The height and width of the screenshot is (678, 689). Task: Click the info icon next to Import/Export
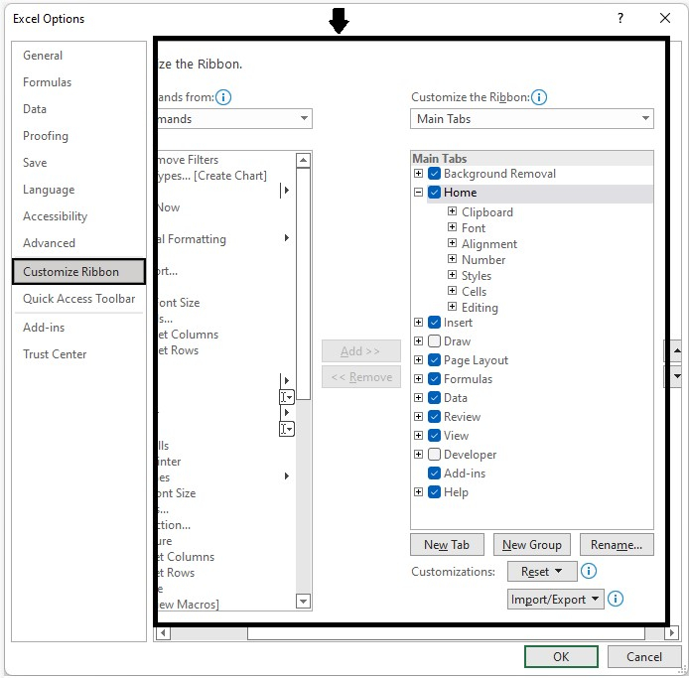(x=616, y=599)
